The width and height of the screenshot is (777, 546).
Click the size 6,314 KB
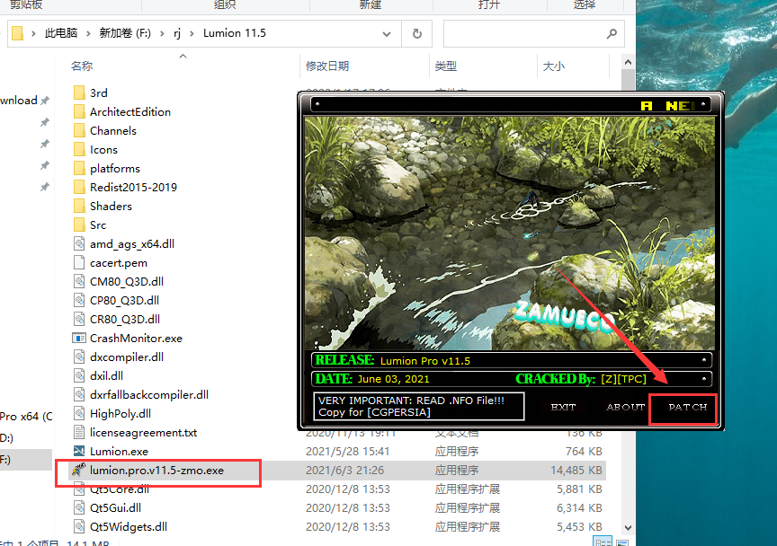coord(579,508)
